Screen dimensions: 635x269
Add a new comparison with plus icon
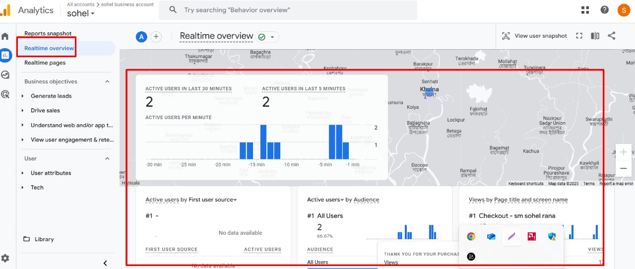click(x=156, y=37)
